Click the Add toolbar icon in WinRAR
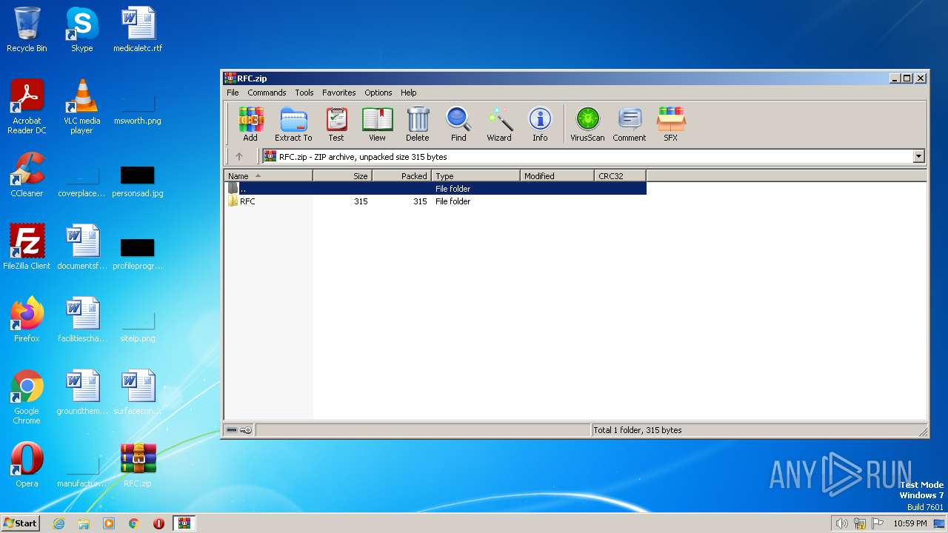This screenshot has width=948, height=533. 250,124
